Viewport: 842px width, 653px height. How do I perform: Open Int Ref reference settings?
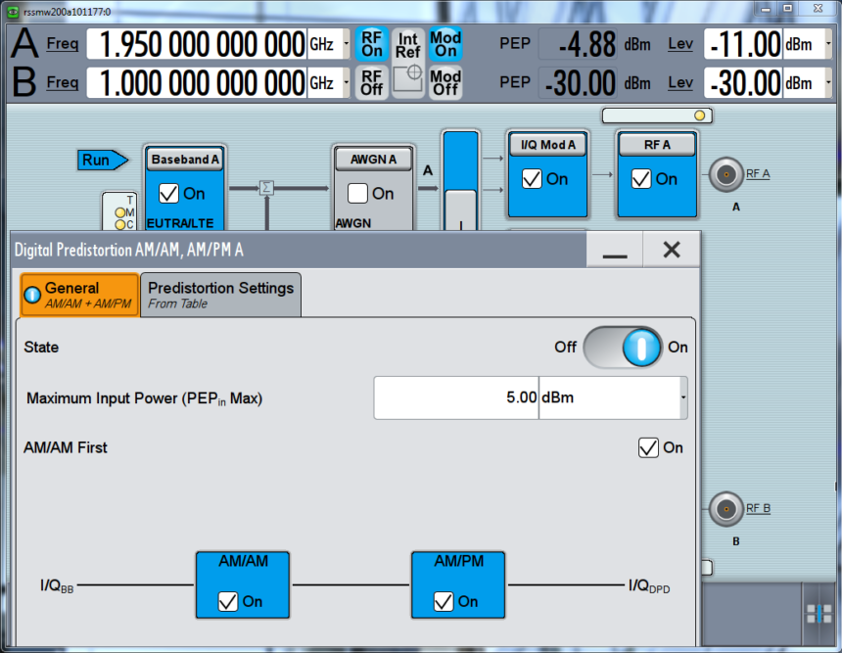coord(408,45)
